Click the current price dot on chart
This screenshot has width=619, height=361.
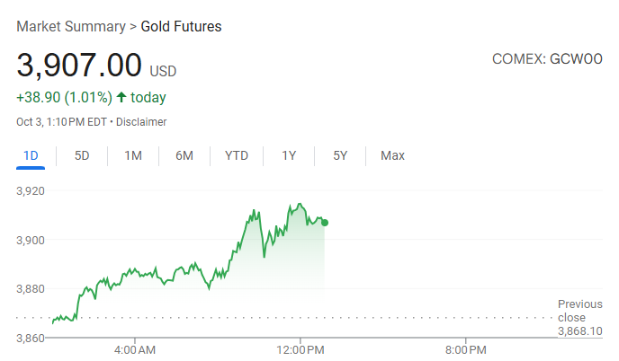pos(325,223)
